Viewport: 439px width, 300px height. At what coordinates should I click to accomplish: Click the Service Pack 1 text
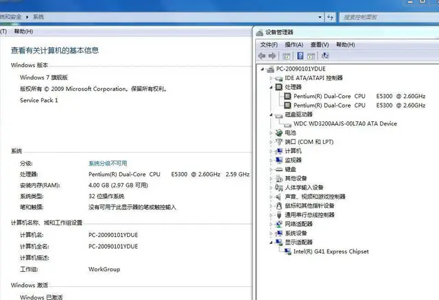(x=39, y=101)
